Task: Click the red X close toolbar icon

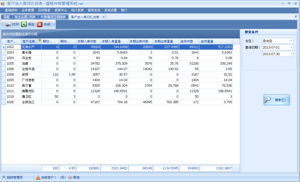Action: tap(40, 24)
